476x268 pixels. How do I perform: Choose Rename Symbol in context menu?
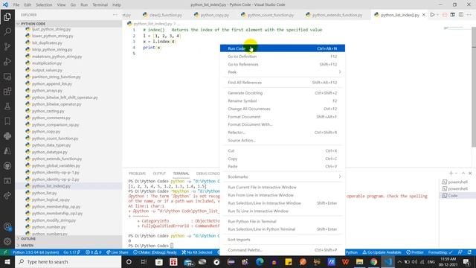283,101
